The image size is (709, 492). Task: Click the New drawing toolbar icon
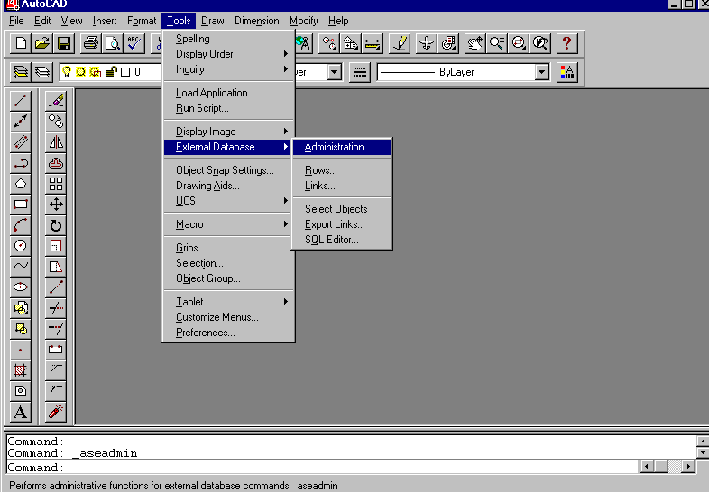(21, 43)
